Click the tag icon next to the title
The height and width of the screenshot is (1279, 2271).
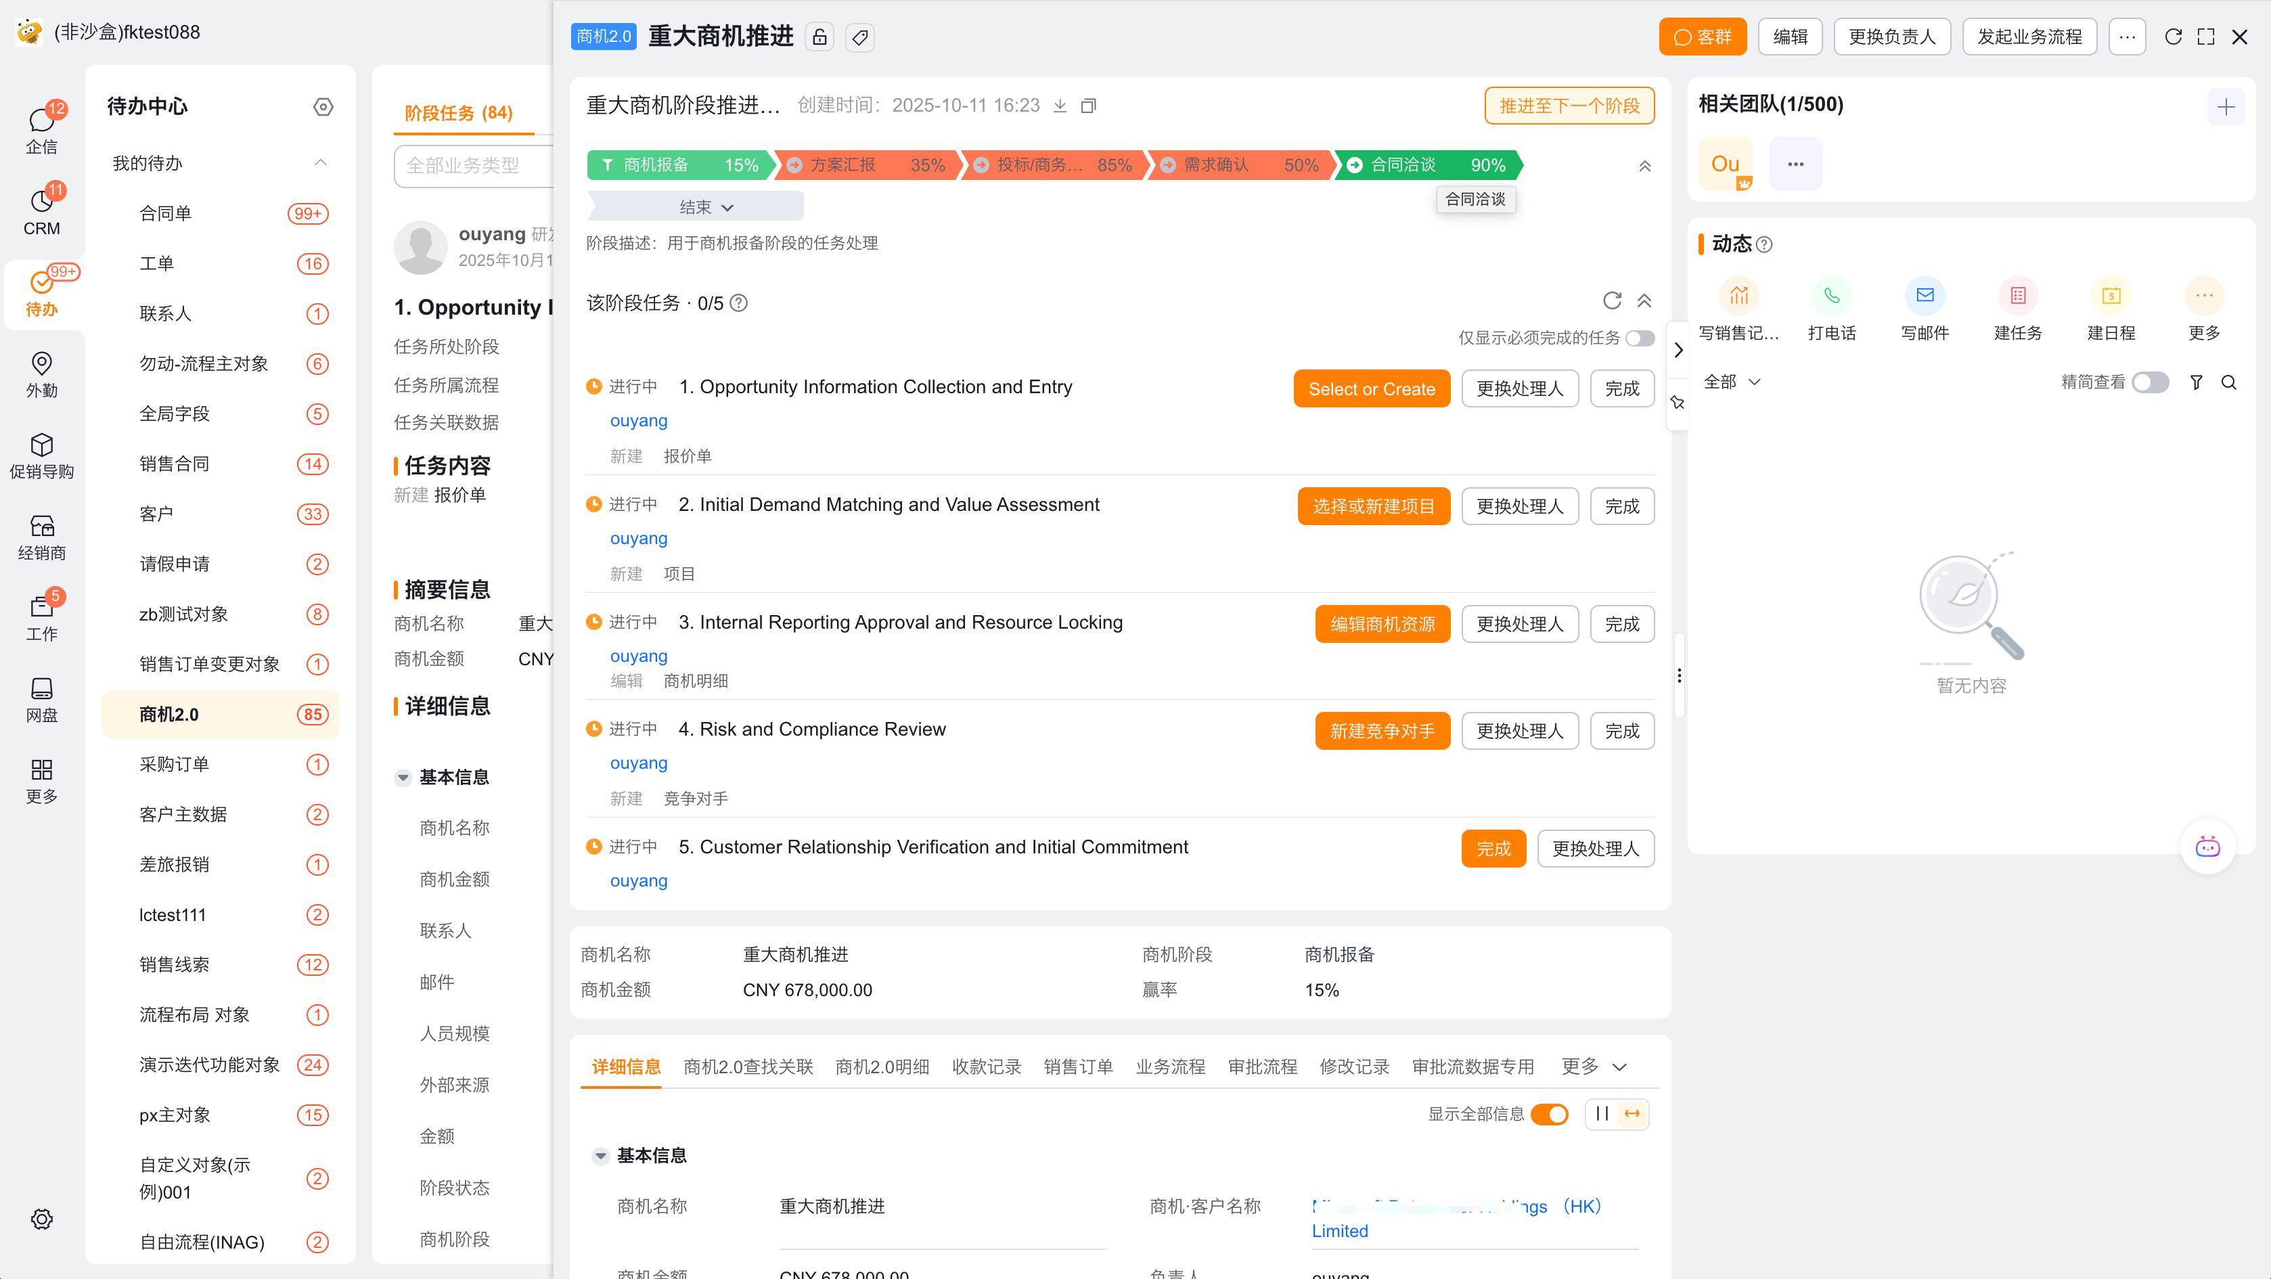[x=859, y=37]
